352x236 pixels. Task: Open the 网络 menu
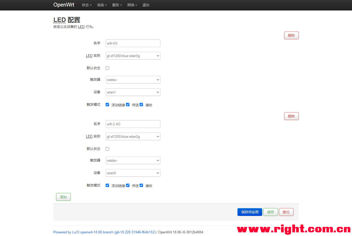pyautogui.click(x=132, y=5)
